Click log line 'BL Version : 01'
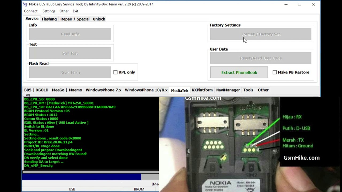Image resolution: width=342 pixels, height=192 pixels. [x=36, y=130]
